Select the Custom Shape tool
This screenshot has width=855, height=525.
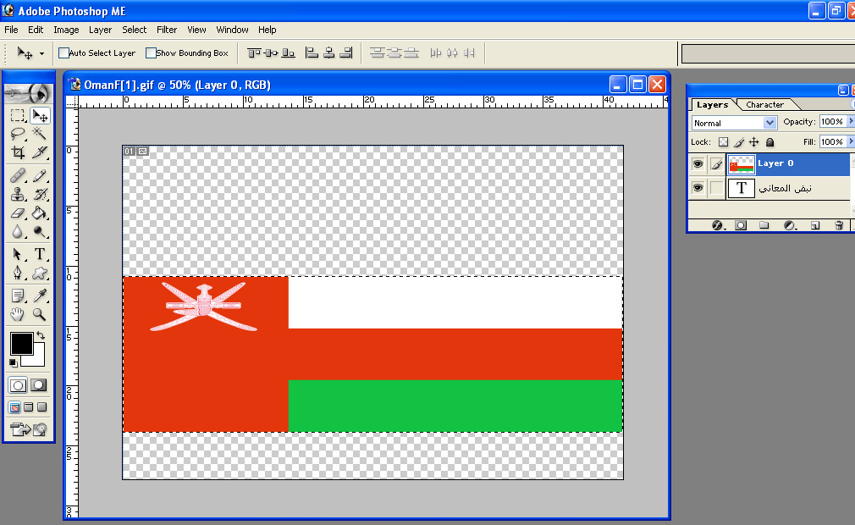point(39,274)
